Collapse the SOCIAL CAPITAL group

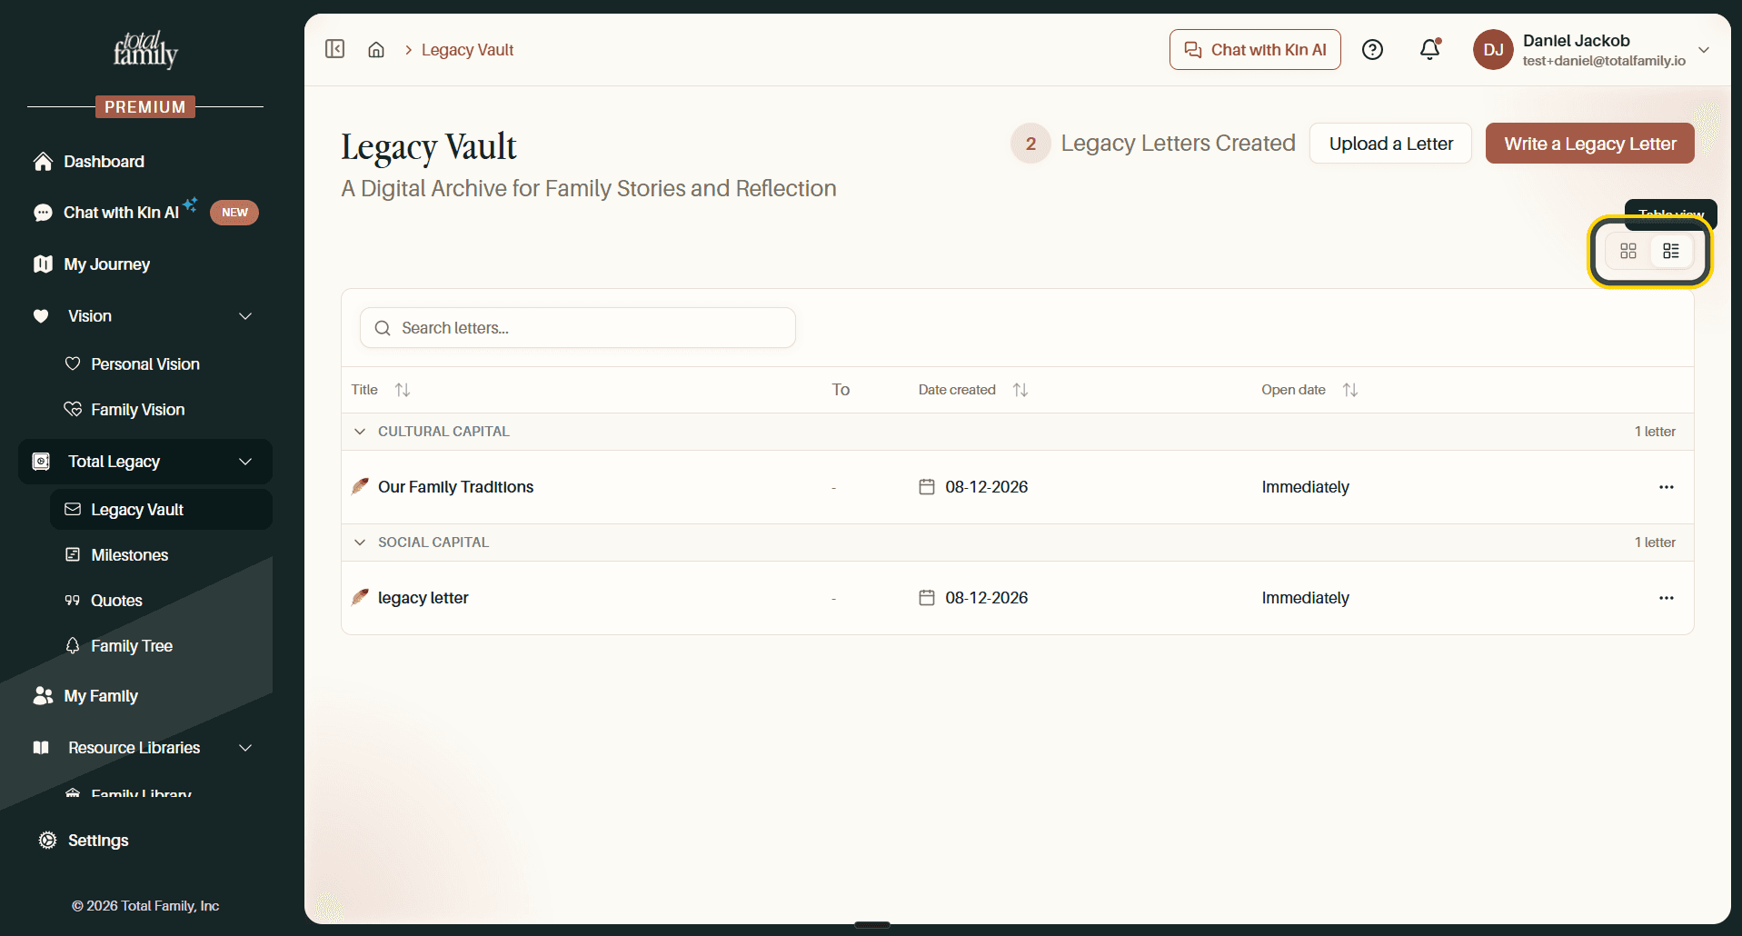point(360,543)
